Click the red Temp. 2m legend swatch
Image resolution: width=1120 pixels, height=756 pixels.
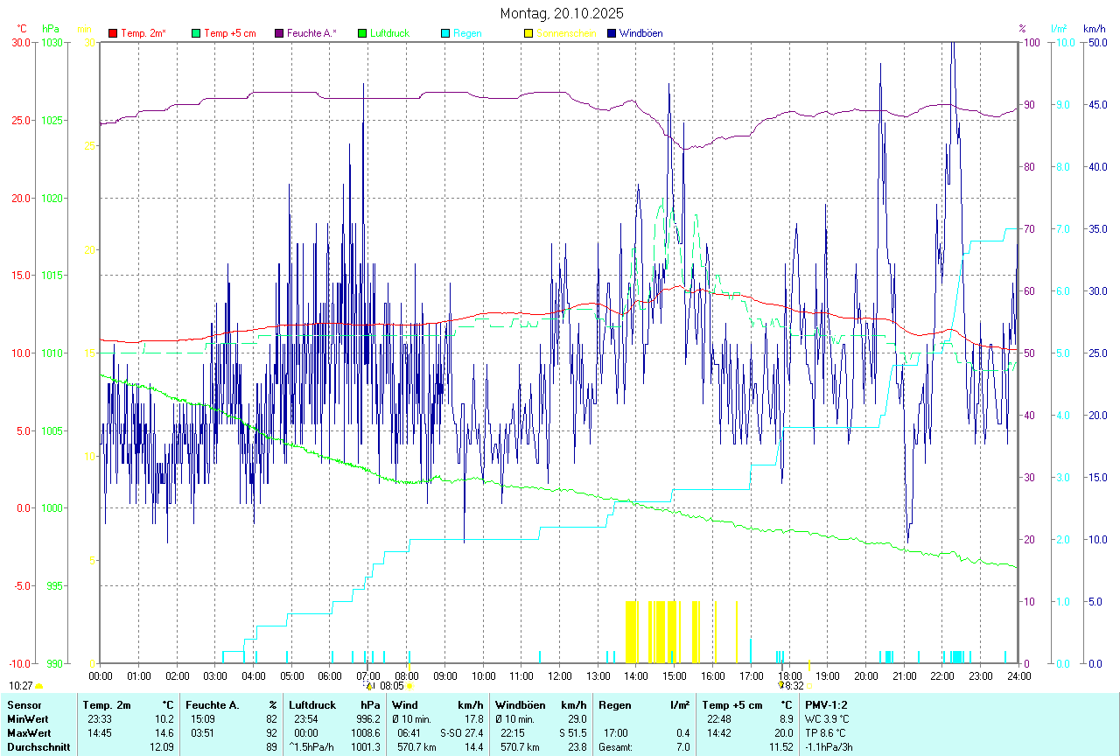coord(113,33)
